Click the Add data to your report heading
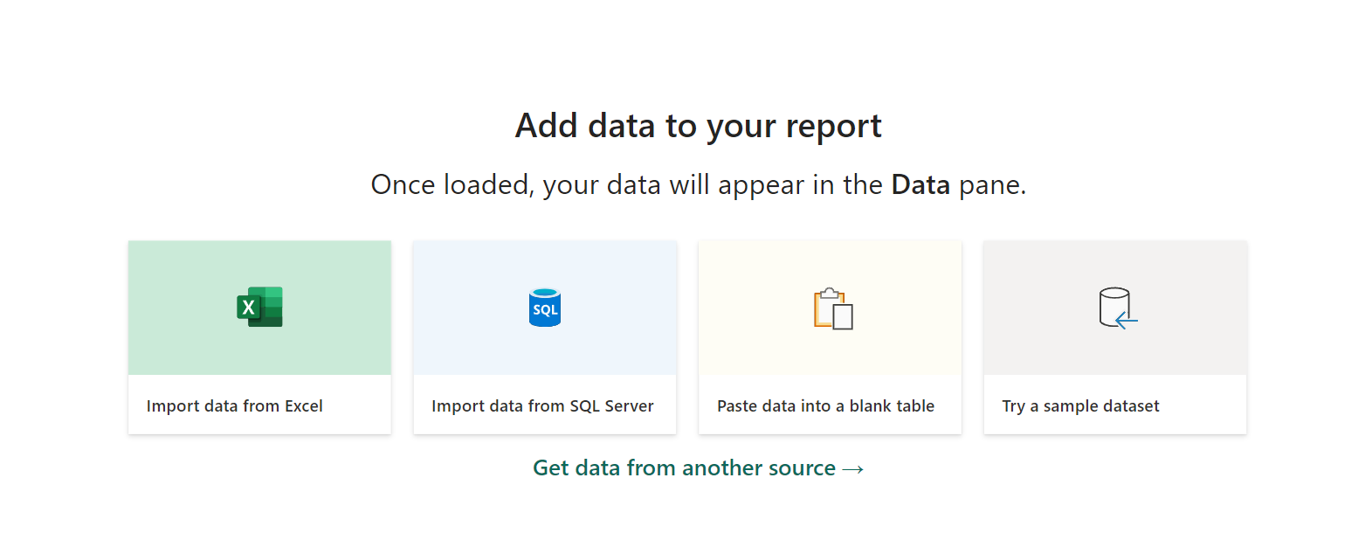The height and width of the screenshot is (554, 1372). (699, 127)
